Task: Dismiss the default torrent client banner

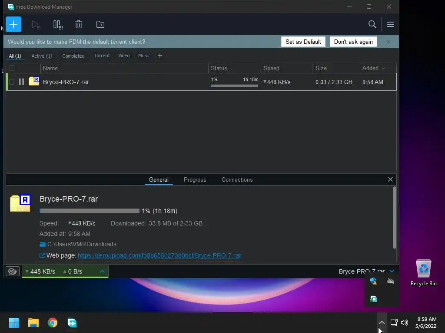Action: pos(388,42)
